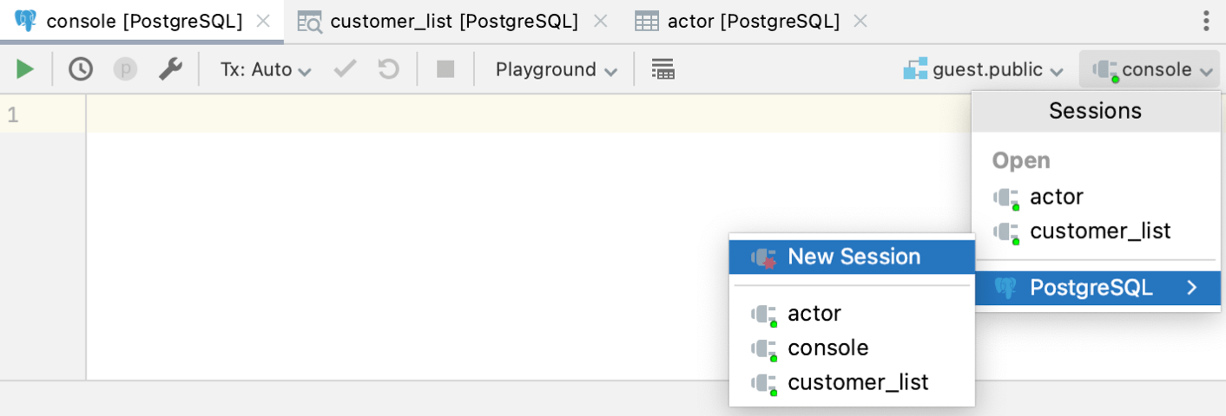Click the circled P parameters icon

[126, 69]
